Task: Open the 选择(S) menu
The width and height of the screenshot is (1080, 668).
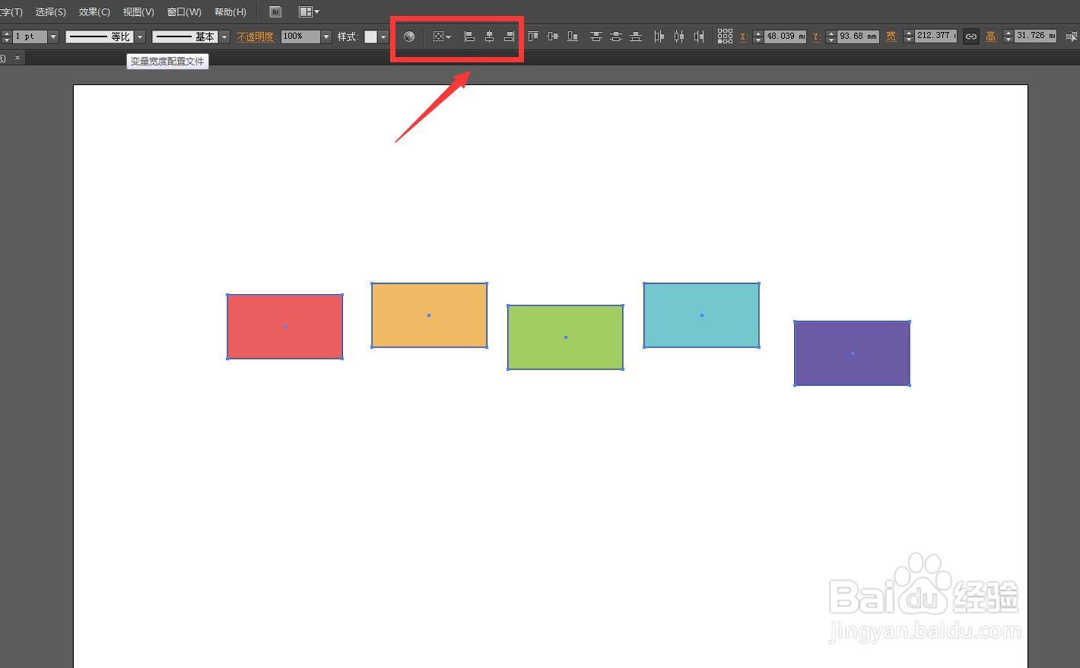Action: pyautogui.click(x=50, y=11)
